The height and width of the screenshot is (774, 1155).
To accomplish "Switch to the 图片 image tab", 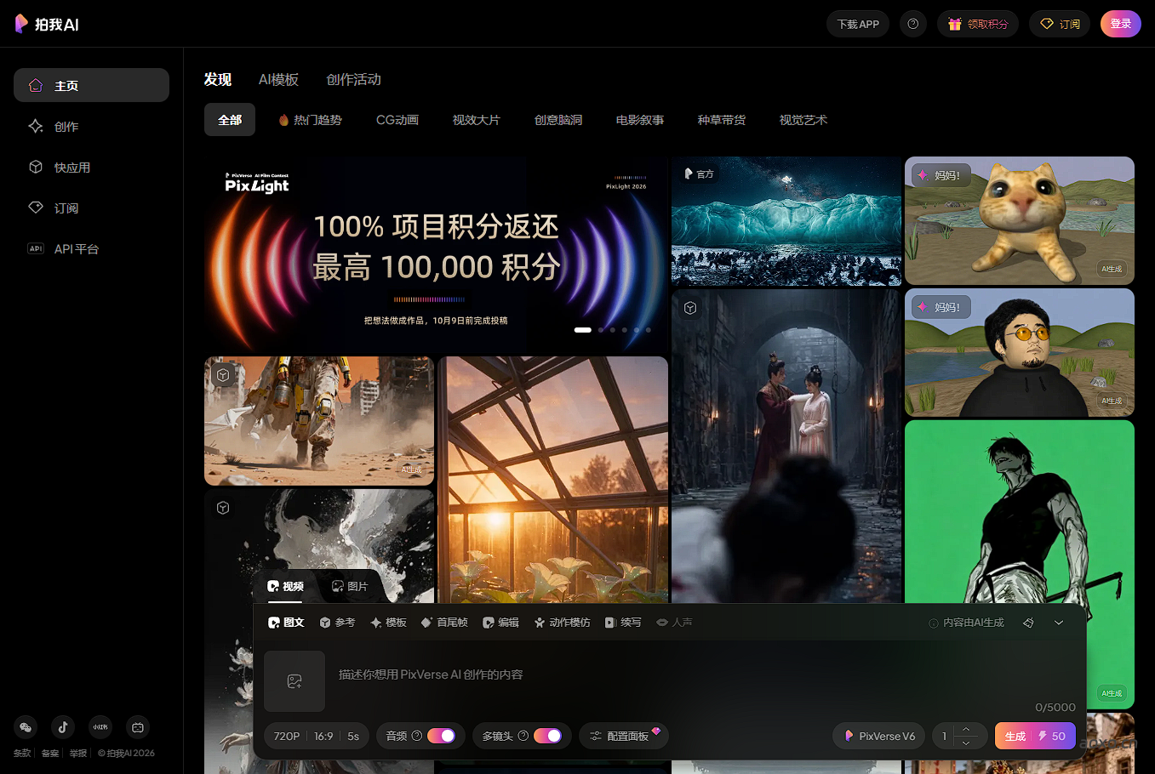I will coord(350,586).
